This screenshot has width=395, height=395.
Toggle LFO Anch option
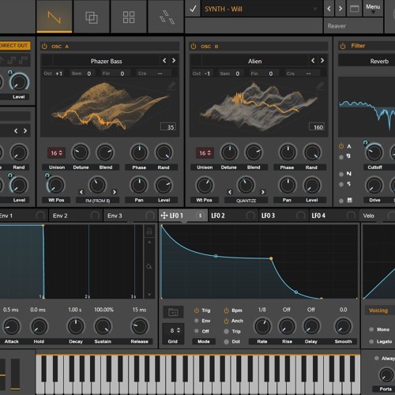226,321
